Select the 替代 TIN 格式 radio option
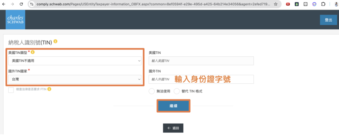339x136 pixels. click(x=176, y=91)
